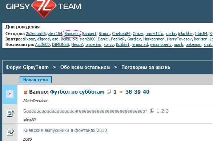Open tomorrow's birthday user Daniel
The height and width of the screenshot is (141, 213).
(x=103, y=39)
